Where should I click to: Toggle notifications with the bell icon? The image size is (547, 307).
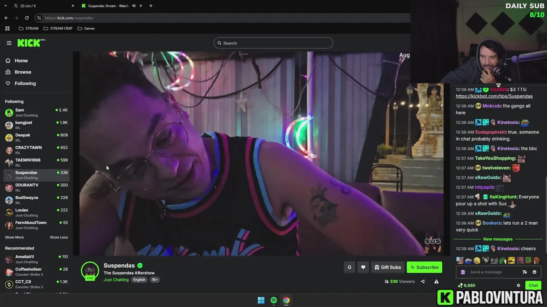349,267
